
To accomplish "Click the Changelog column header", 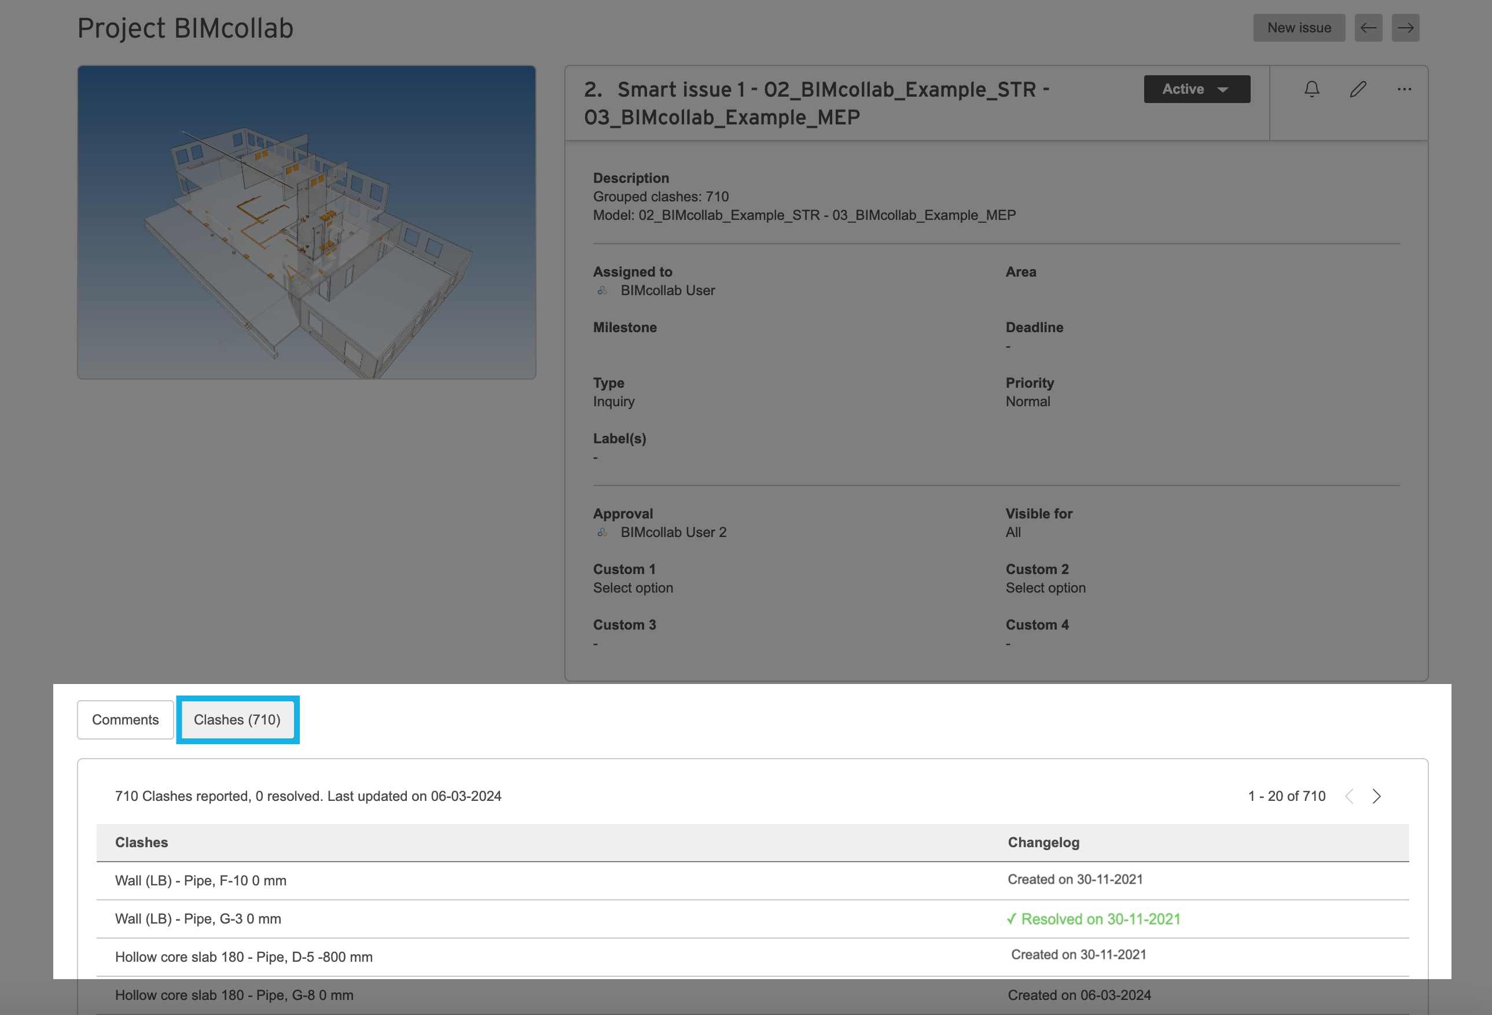I will (x=1043, y=843).
